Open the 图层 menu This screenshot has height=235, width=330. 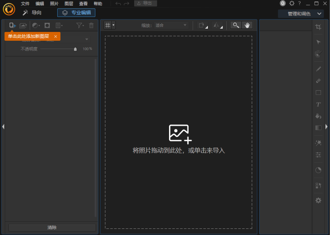69,4
